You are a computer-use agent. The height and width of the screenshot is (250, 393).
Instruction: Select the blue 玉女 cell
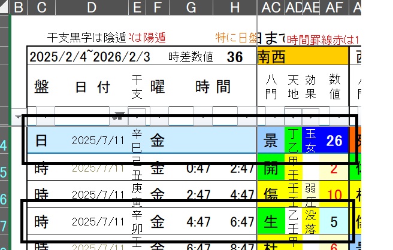[x=312, y=141]
